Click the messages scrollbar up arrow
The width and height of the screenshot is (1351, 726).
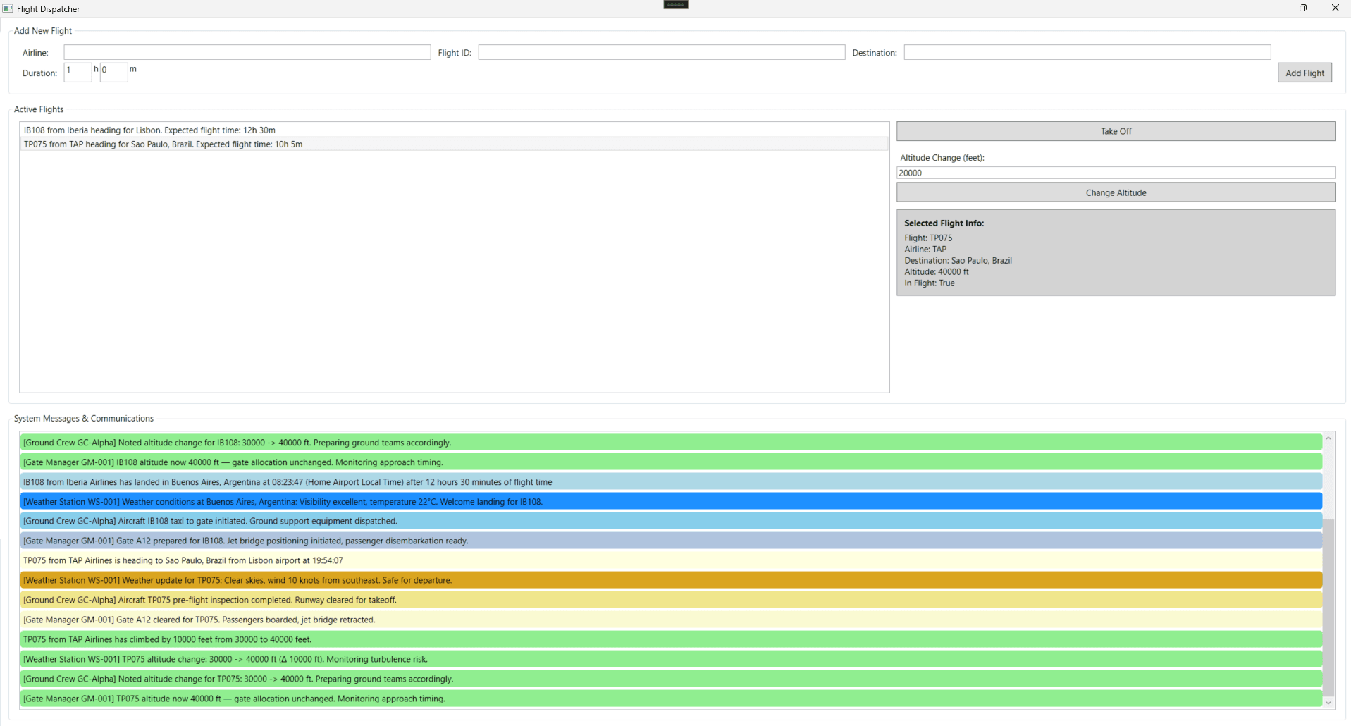1328,438
